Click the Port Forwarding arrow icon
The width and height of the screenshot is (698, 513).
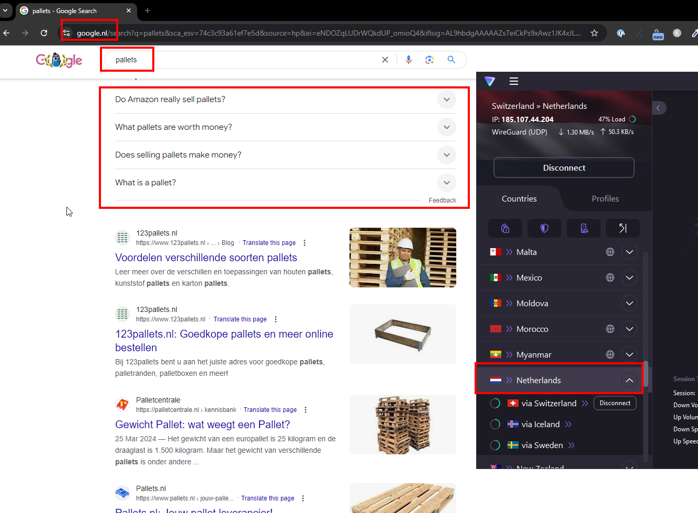pyautogui.click(x=623, y=228)
